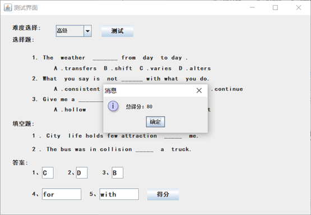
Task: Click option 'A .consistent'
Action: pos(77,89)
